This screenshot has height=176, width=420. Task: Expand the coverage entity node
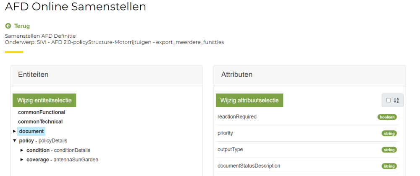click(22, 160)
